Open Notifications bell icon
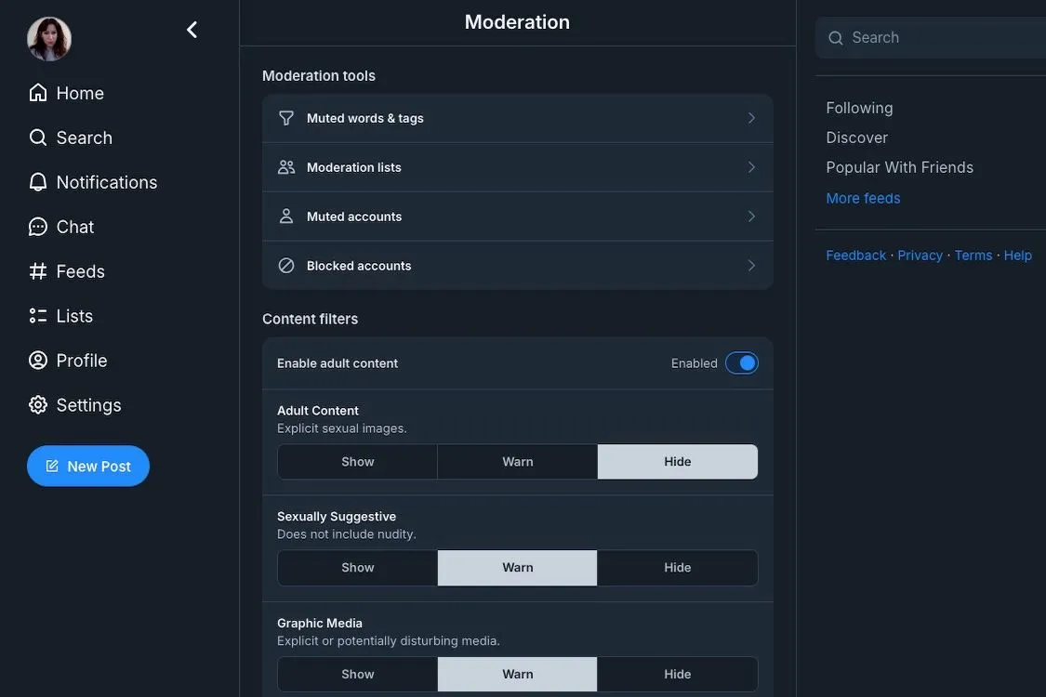Viewport: 1046px width, 697px height. (x=38, y=182)
